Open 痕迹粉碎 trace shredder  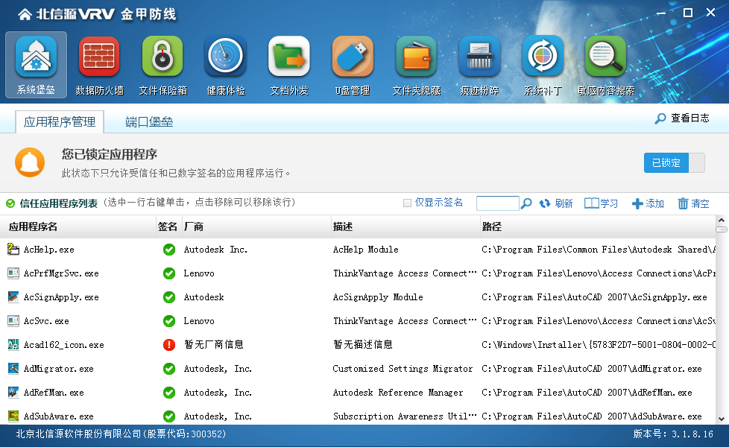(x=479, y=65)
